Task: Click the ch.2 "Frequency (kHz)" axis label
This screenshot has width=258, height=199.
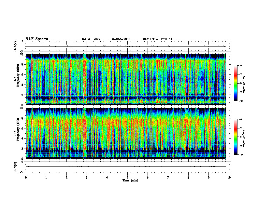Action: tap(18, 129)
